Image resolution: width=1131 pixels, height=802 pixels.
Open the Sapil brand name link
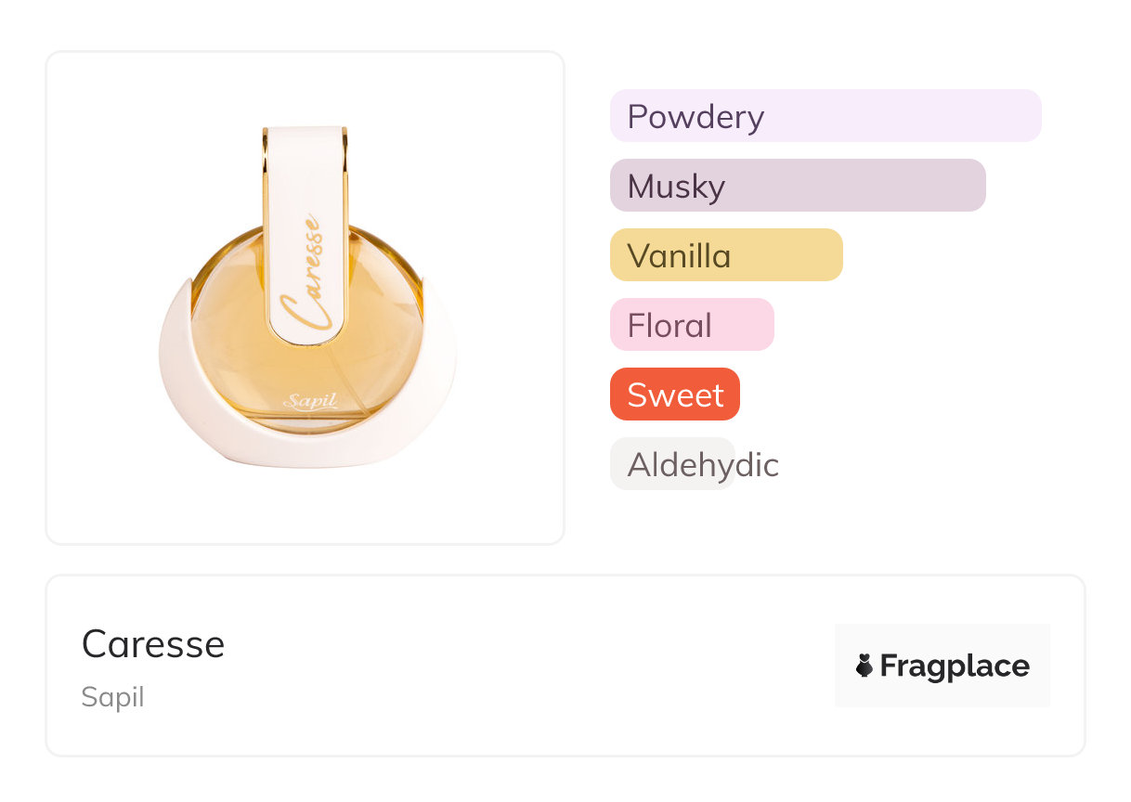click(x=112, y=697)
